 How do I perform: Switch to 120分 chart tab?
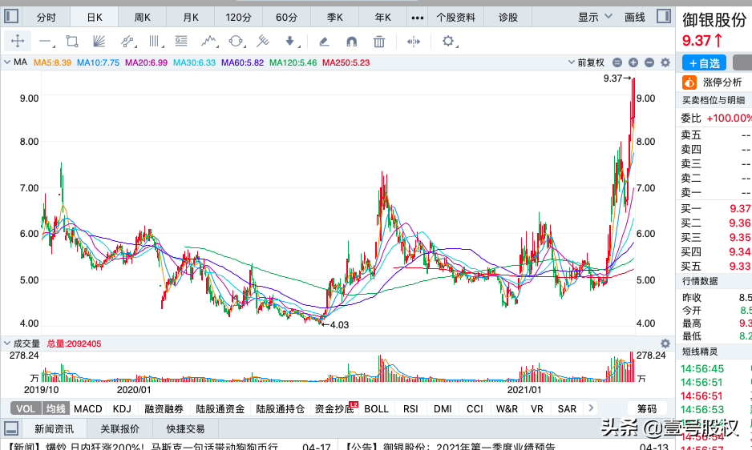(238, 18)
